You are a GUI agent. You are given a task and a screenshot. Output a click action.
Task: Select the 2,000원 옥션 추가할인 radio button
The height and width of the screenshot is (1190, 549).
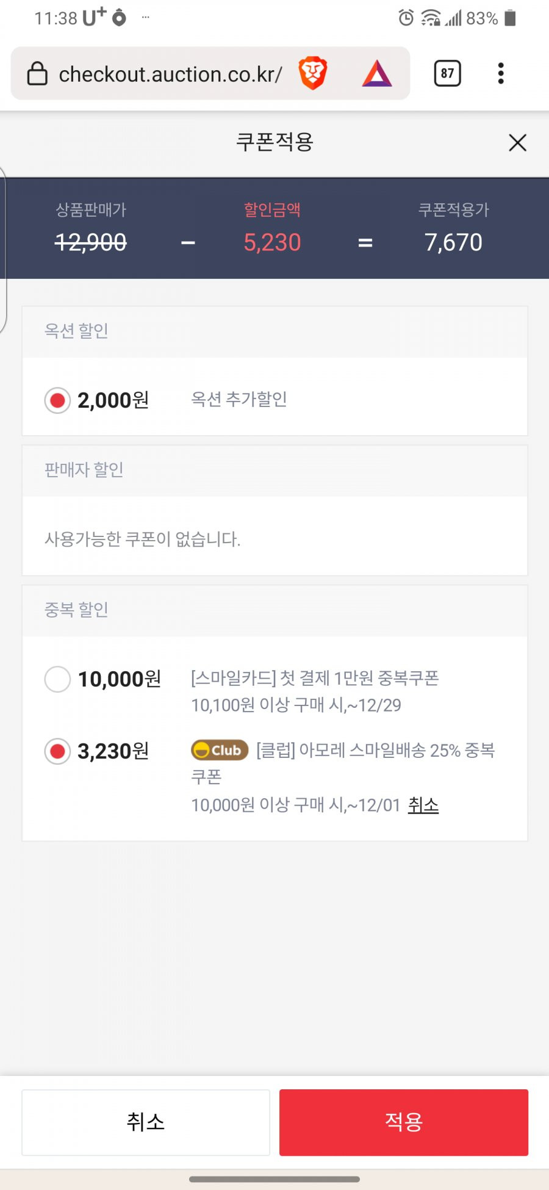tap(57, 400)
